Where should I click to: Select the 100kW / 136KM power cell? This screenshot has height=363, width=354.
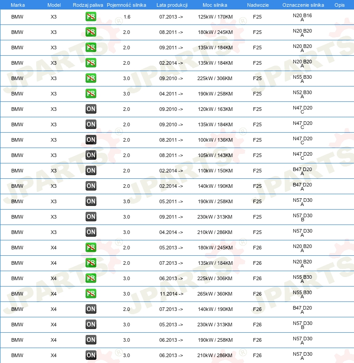coord(215,140)
